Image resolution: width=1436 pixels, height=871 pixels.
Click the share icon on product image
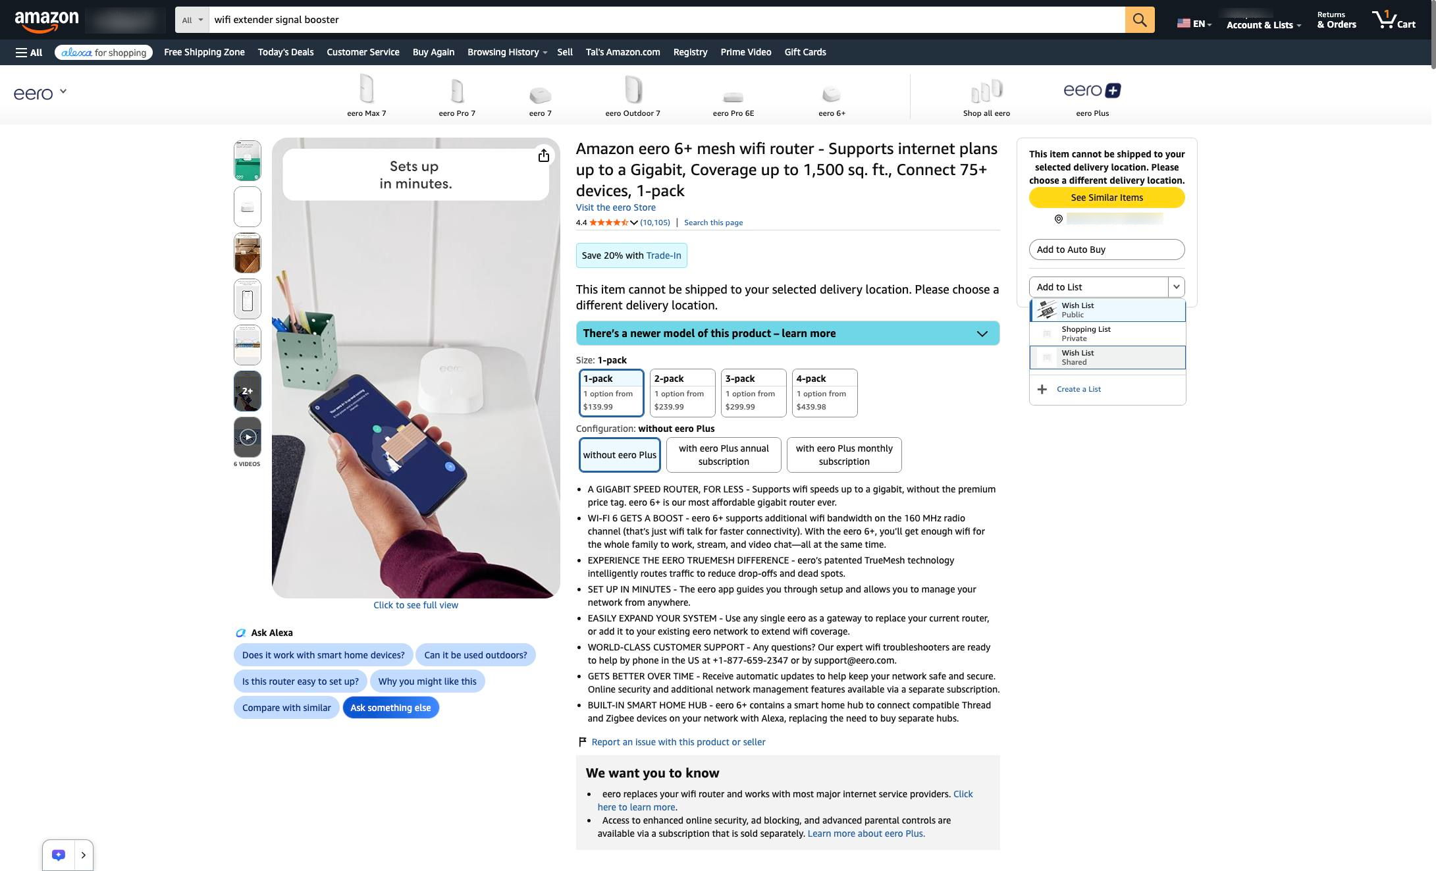pyautogui.click(x=543, y=155)
